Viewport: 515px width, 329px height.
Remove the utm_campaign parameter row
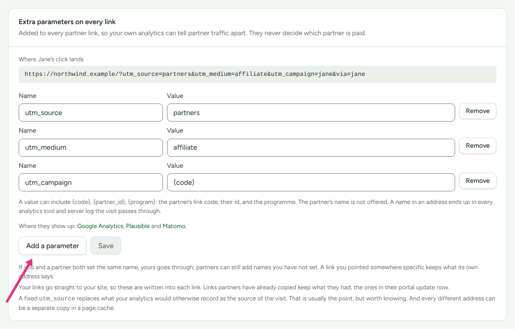pos(478,181)
